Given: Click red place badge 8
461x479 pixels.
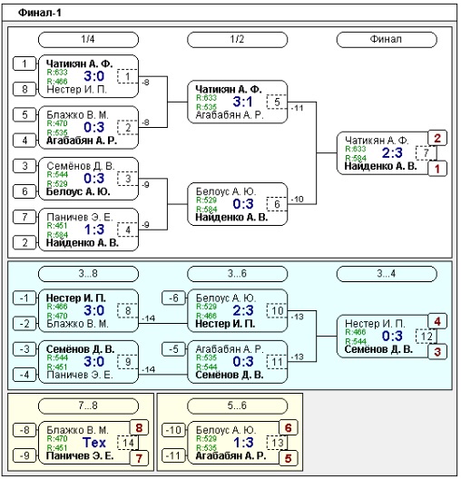Looking at the screenshot, I should pos(139,427).
